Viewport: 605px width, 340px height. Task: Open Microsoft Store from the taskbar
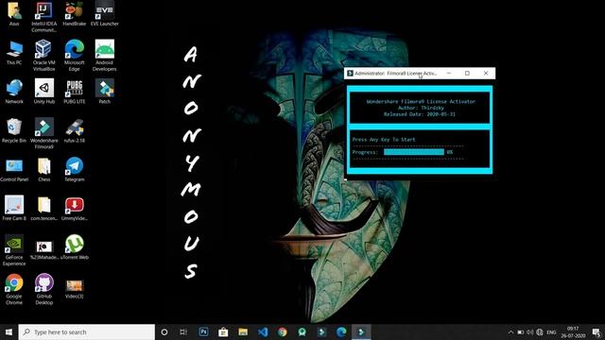223,331
